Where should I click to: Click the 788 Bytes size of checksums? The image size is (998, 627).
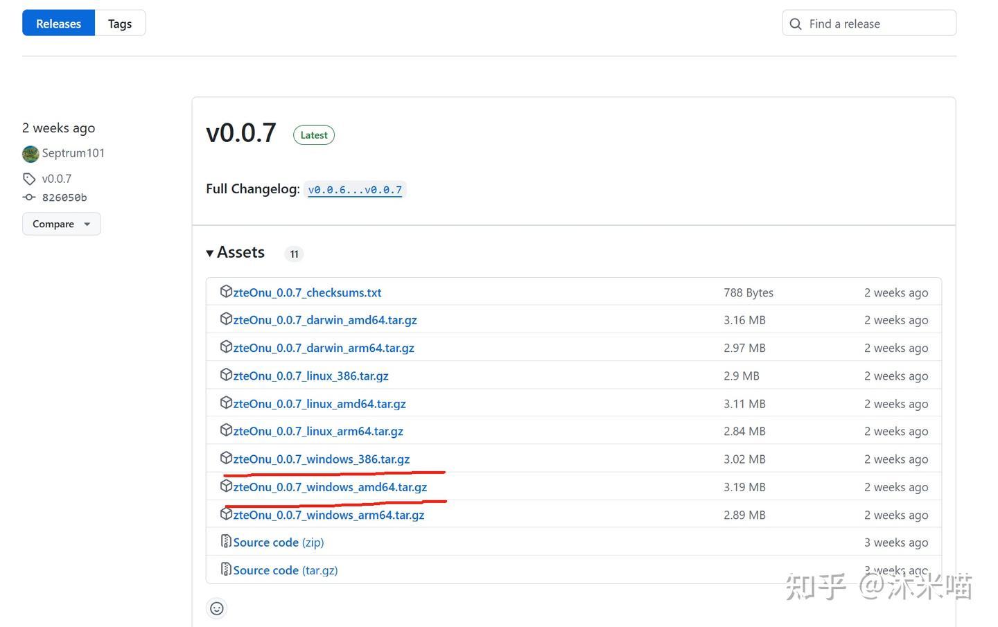748,292
